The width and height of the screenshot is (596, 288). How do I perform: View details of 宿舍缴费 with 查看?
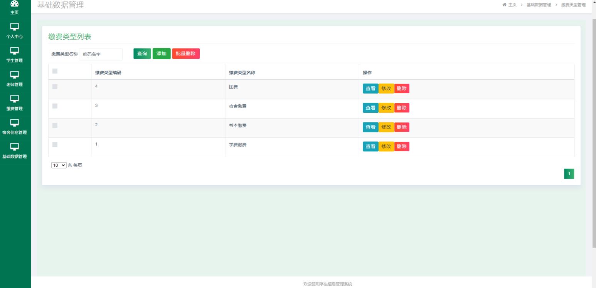tap(370, 108)
